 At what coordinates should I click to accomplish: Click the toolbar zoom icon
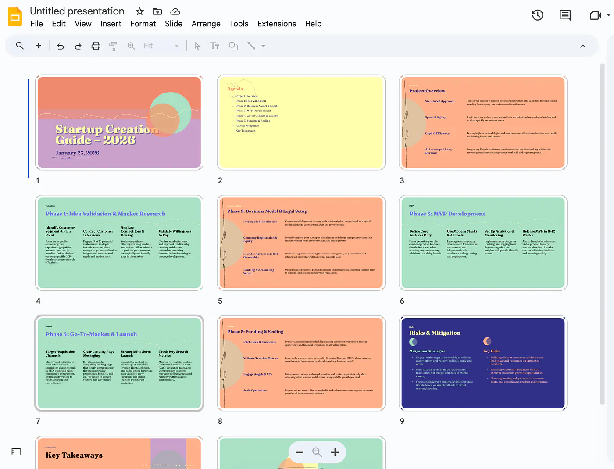tap(131, 46)
